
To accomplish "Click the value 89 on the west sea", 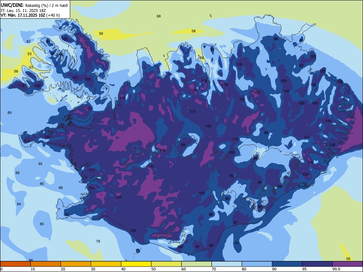I will 9,113.
